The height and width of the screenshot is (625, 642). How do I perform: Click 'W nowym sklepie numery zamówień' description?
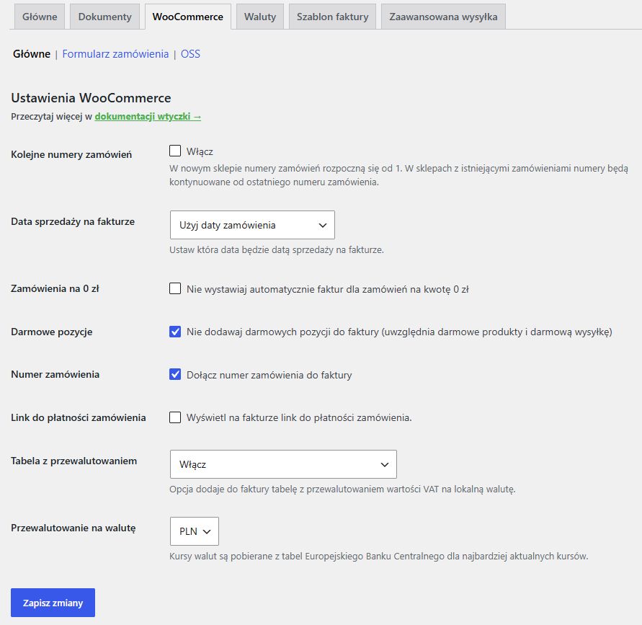pos(398,175)
